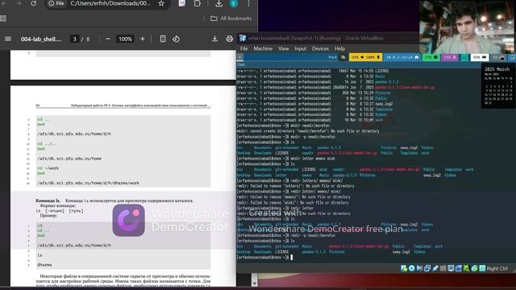The image size is (516, 290).
Task: Click the address bar showing C:/Users/erfnh/Downloads
Action: click(110, 3)
